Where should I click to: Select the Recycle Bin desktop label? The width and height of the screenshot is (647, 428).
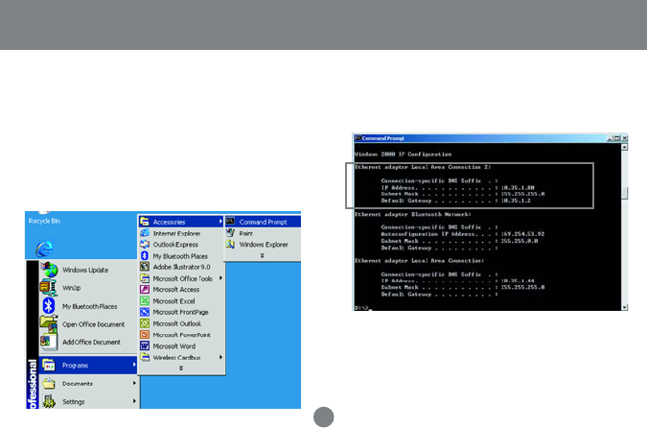point(44,221)
